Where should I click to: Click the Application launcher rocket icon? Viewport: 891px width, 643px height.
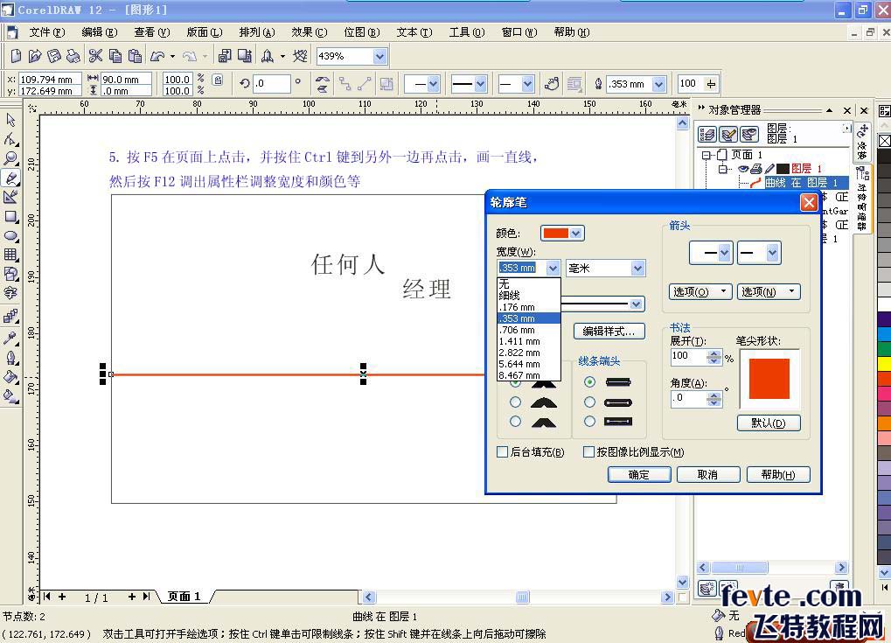[267, 56]
